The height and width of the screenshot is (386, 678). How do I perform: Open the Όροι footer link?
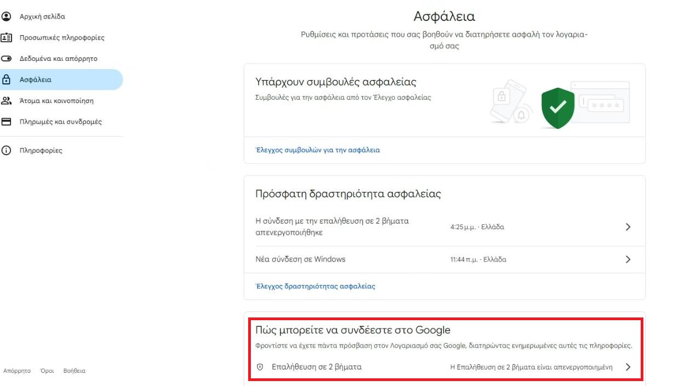pyautogui.click(x=47, y=371)
